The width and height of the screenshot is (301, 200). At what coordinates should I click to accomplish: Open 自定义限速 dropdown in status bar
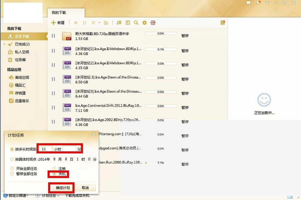pyautogui.click(x=16, y=195)
